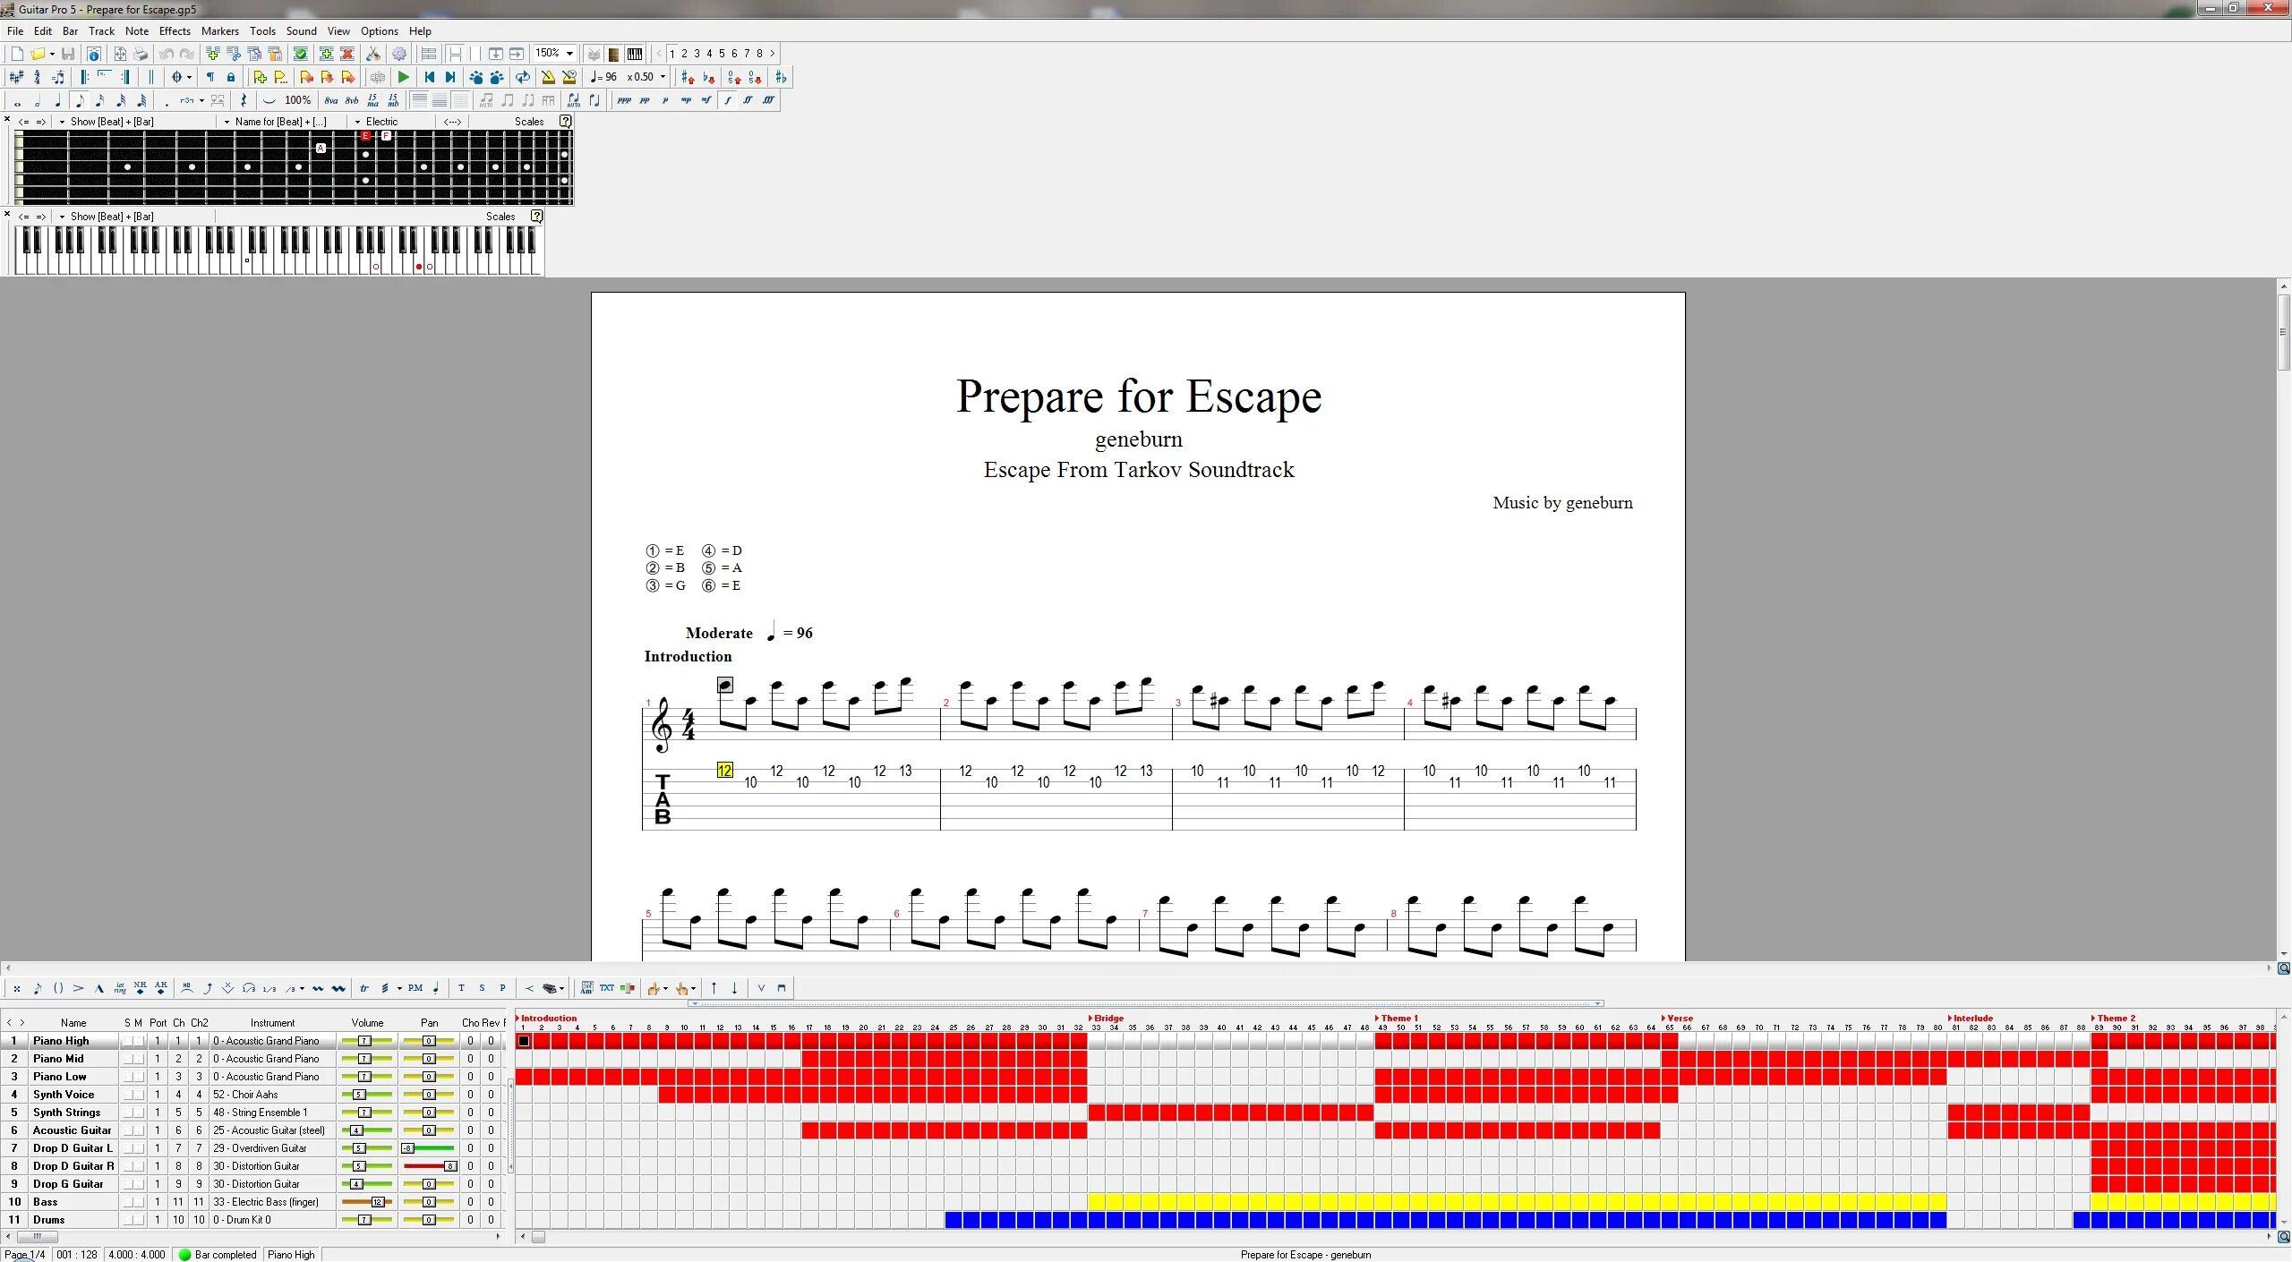Image resolution: width=2292 pixels, height=1262 pixels.
Task: Show the keyboard view icon
Action: (635, 55)
